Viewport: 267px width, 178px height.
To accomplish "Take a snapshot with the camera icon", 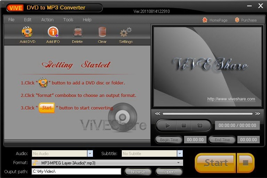I will pos(199,126).
